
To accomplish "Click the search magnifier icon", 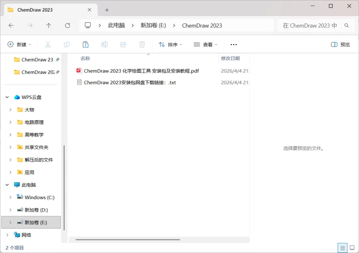I will tap(347, 26).
